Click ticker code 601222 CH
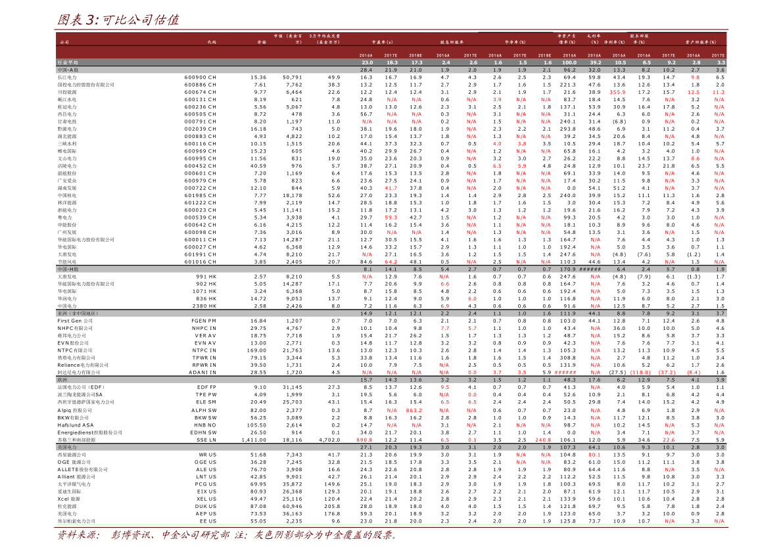Image resolution: width=783 pixels, height=554 pixels. 201,202
